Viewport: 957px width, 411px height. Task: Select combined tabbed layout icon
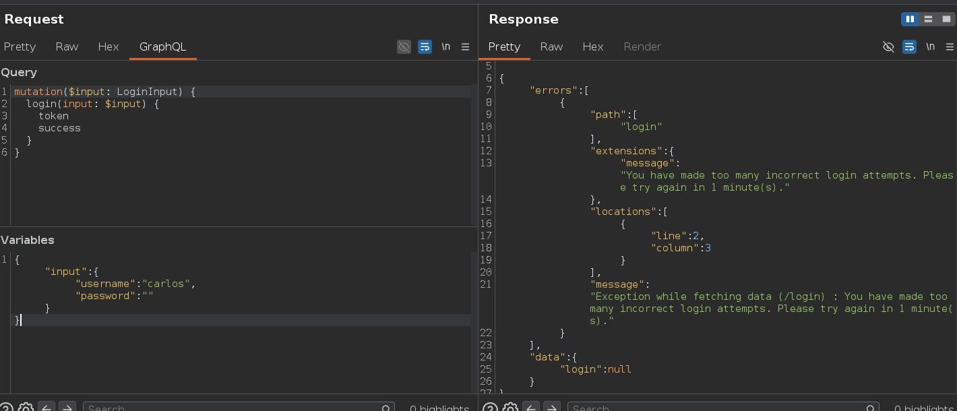click(946, 19)
